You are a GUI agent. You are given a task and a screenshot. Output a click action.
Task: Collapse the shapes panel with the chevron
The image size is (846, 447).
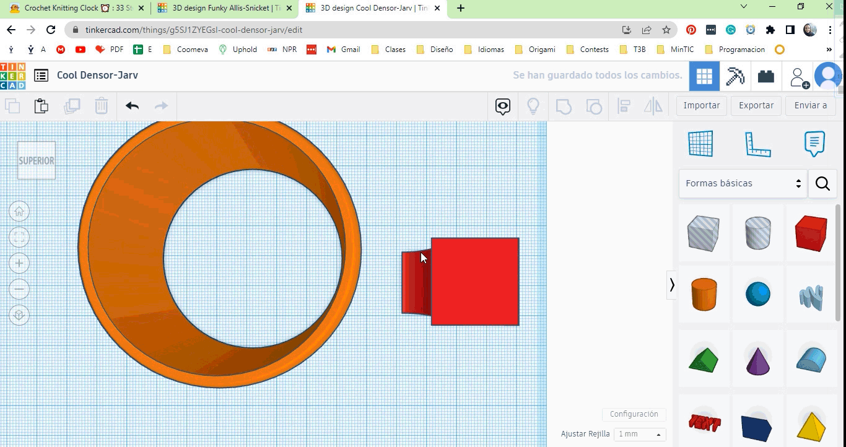coord(672,285)
